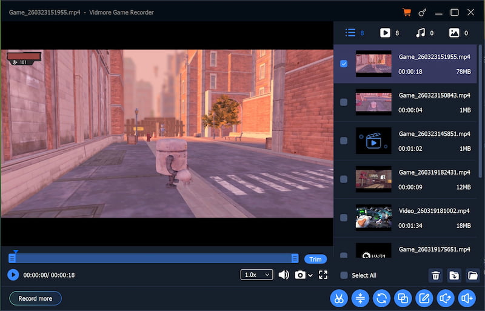485x311 pixels.
Task: Expand the 1.0x playback speed dropdown
Action: pyautogui.click(x=256, y=275)
